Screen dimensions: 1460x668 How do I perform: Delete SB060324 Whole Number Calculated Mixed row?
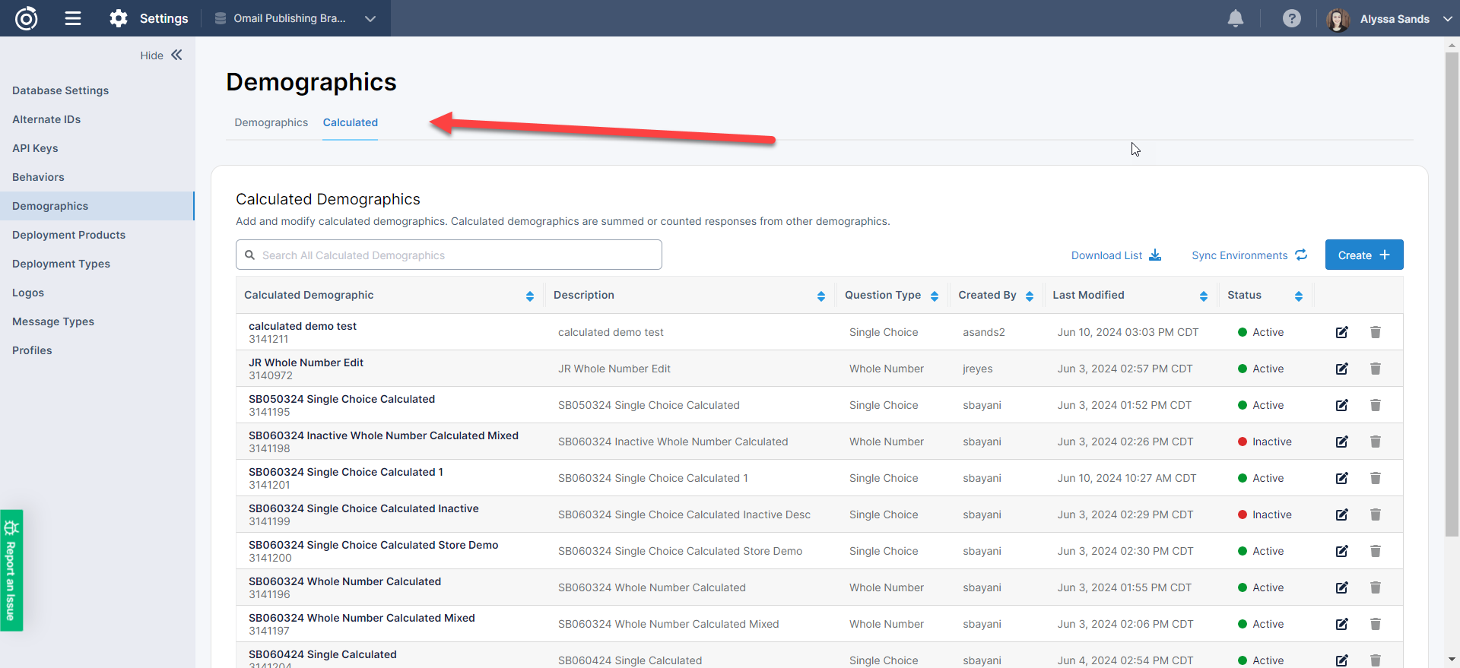pos(1375,624)
